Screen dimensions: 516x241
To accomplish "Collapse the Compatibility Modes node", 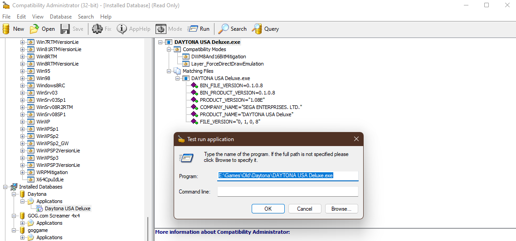I will coord(169,49).
